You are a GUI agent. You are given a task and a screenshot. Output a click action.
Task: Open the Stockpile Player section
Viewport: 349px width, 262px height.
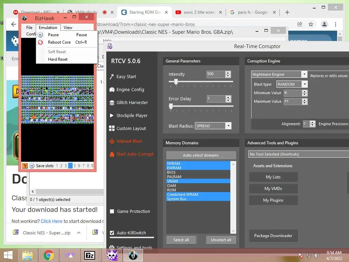tap(128, 115)
